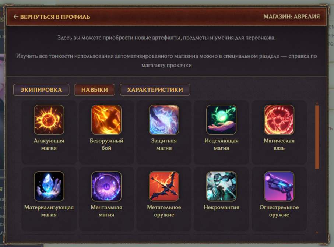Select the Атакующая магия skill icon
334x247 pixels.
(x=49, y=120)
